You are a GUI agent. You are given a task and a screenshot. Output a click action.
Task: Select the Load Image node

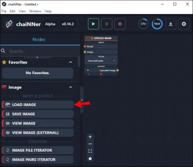[38, 105]
